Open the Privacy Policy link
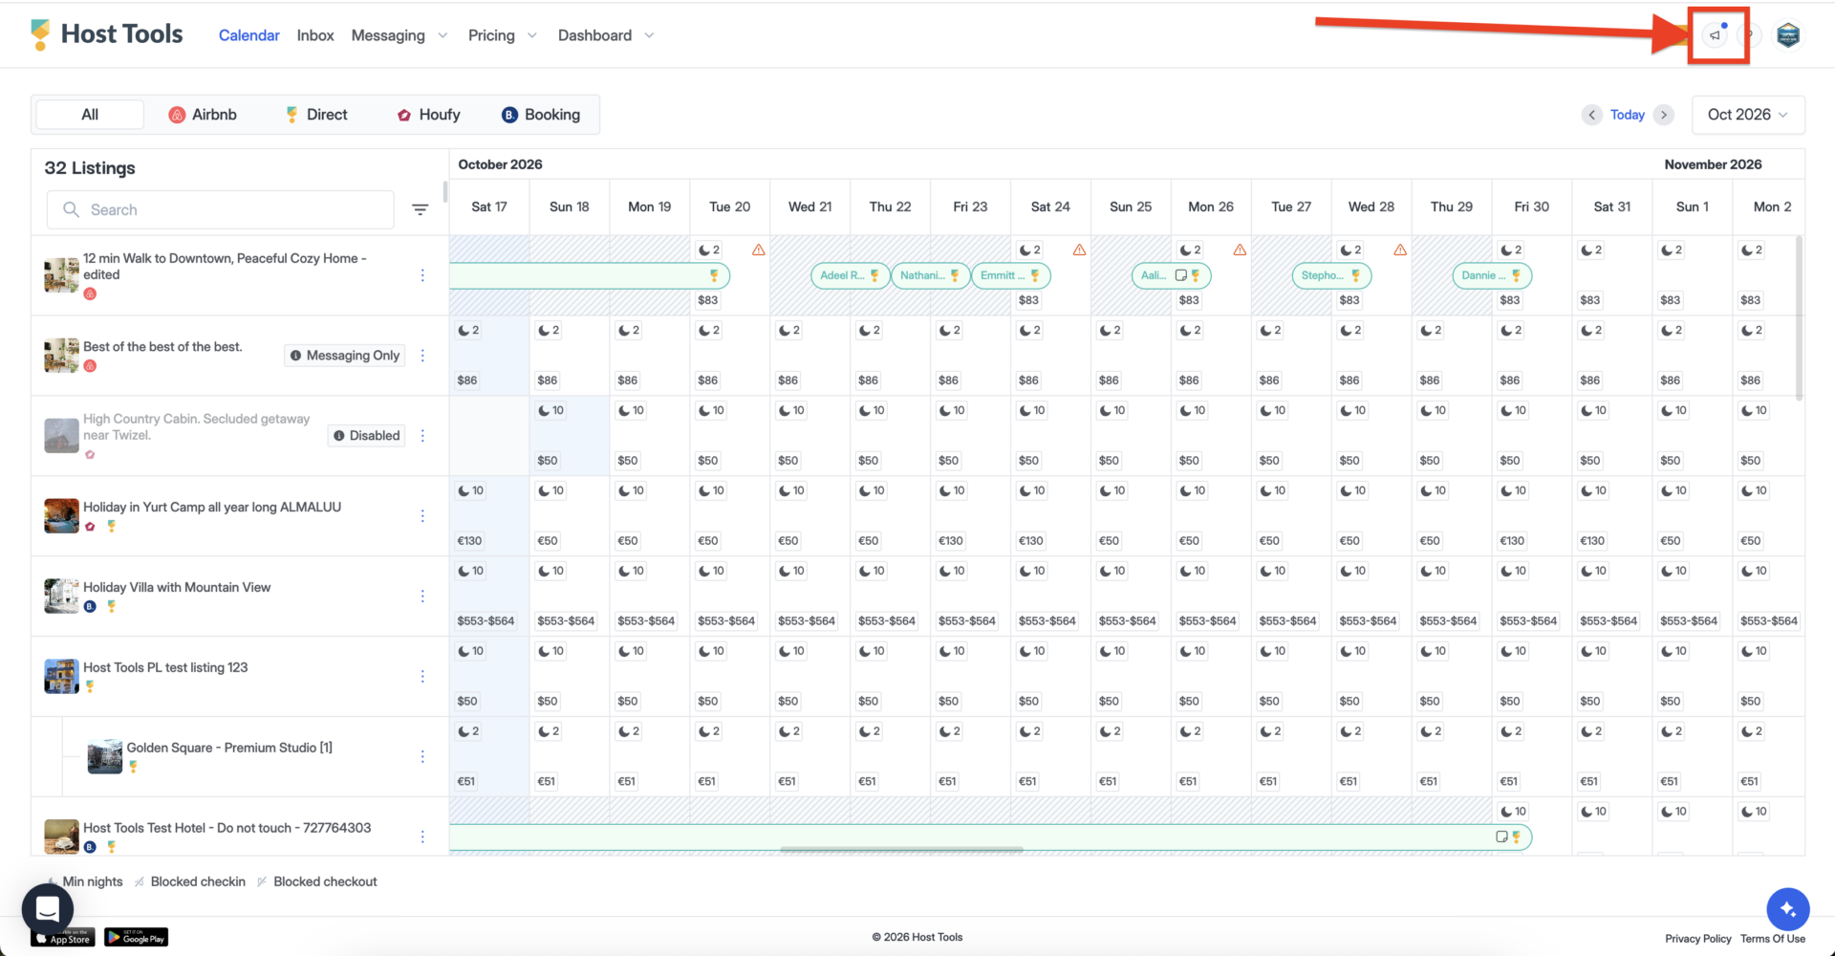Image resolution: width=1835 pixels, height=956 pixels. [1698, 939]
